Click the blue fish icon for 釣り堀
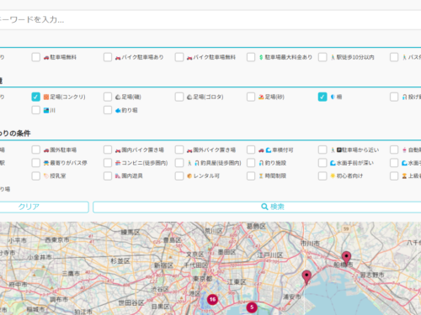The width and height of the screenshot is (421, 315). click(118, 110)
